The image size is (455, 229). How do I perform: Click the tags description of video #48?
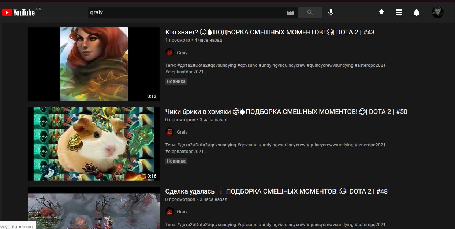click(275, 225)
